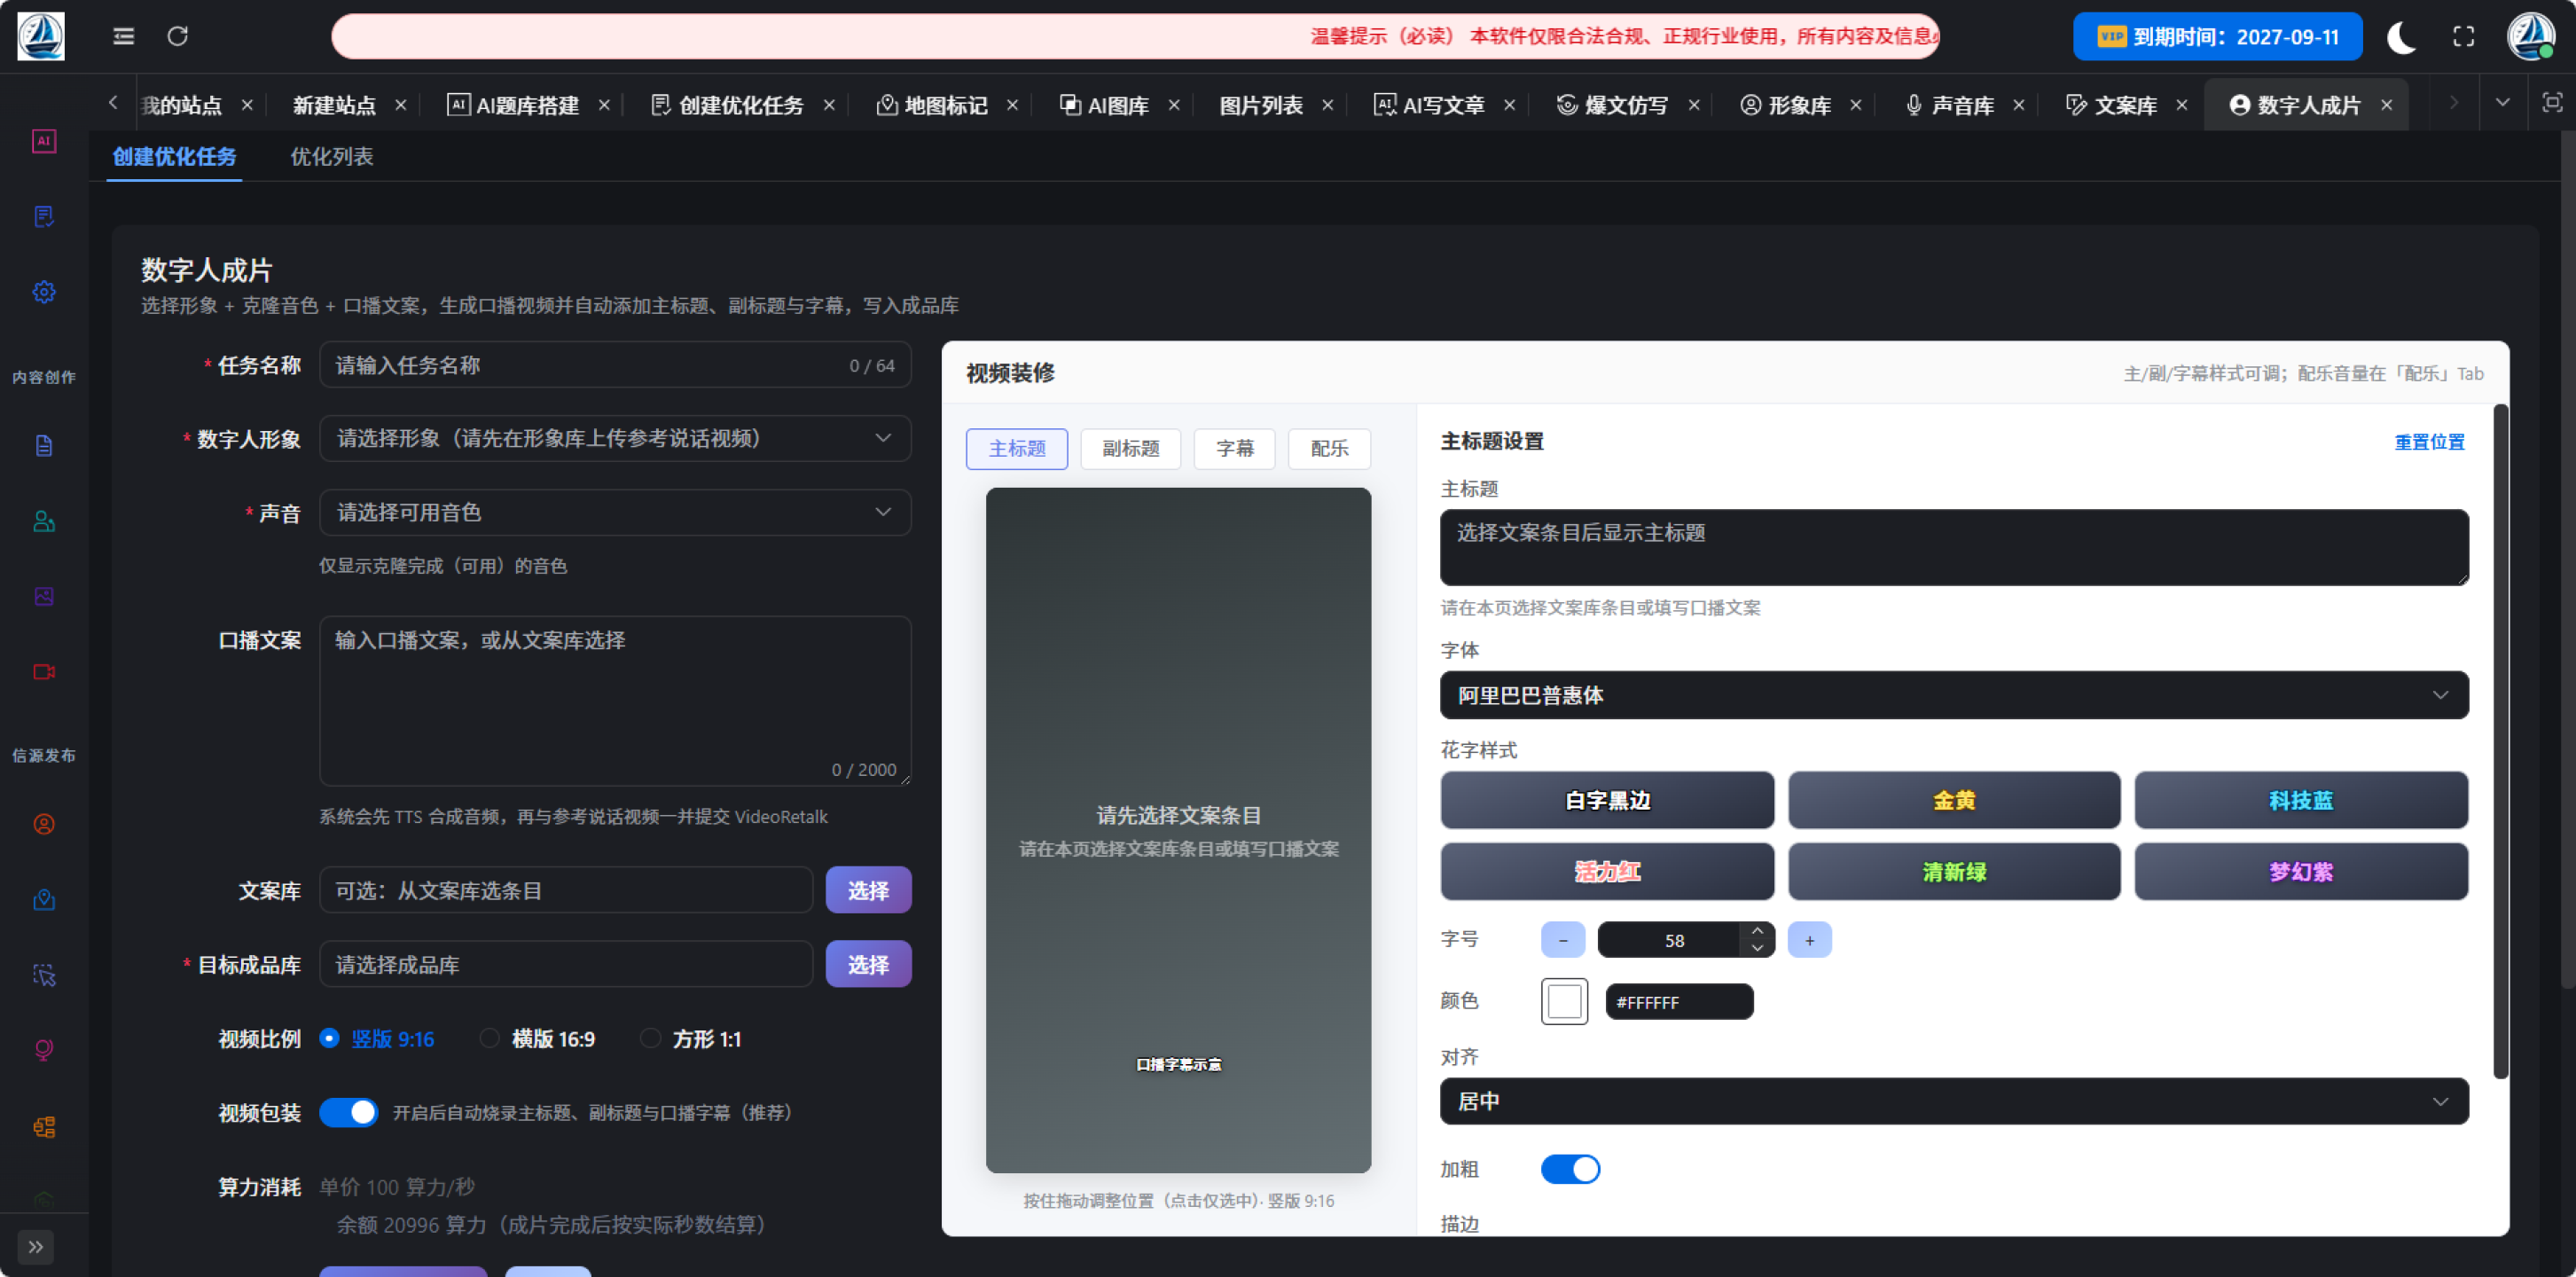Click the users icon in sidebar
2576x1277 pixels.
[x=44, y=521]
